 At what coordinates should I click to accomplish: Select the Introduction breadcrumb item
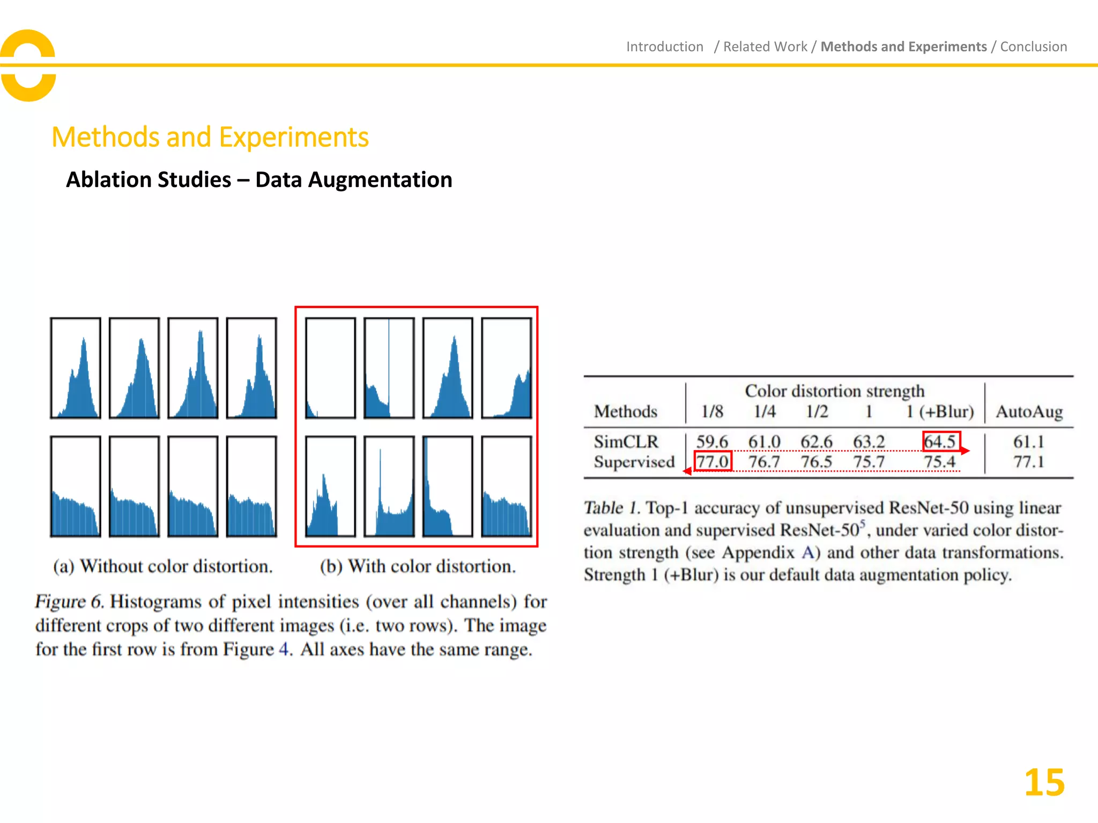click(x=664, y=47)
